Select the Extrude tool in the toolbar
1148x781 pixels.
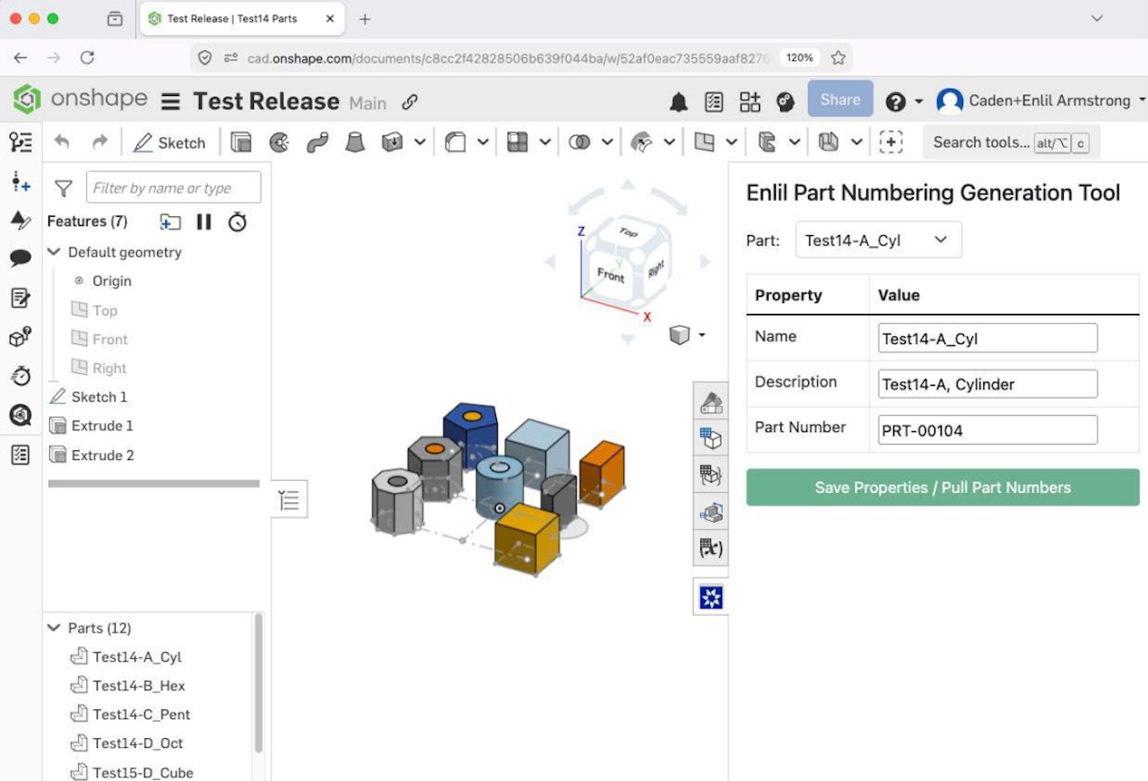click(x=240, y=142)
